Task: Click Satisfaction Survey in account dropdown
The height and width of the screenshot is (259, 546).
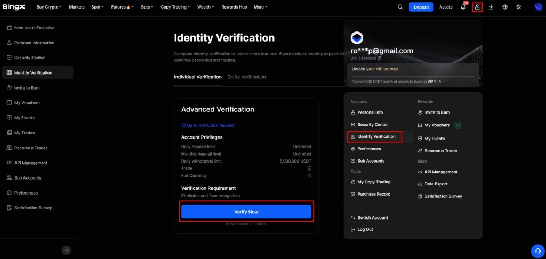Action: click(x=440, y=196)
